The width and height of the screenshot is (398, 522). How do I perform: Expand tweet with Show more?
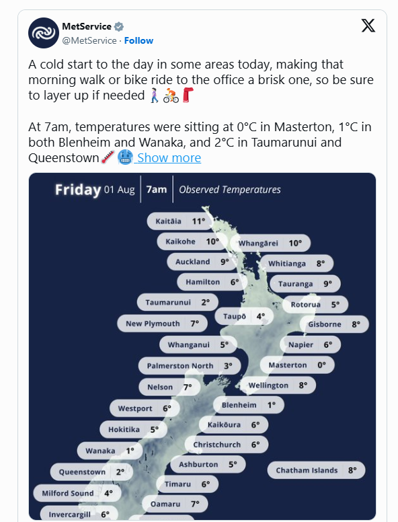pyautogui.click(x=169, y=158)
